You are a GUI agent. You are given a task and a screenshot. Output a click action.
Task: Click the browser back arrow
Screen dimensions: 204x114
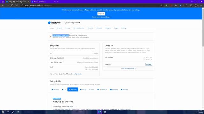coord(3,5)
